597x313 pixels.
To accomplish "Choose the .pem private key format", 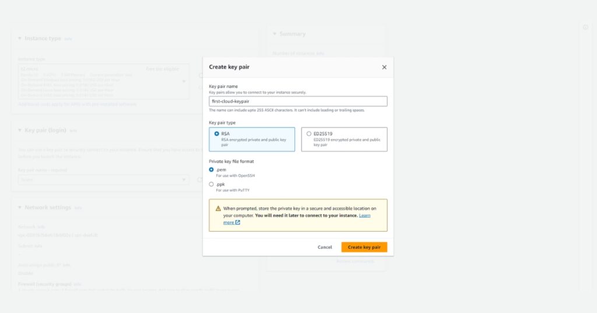I will (x=211, y=170).
